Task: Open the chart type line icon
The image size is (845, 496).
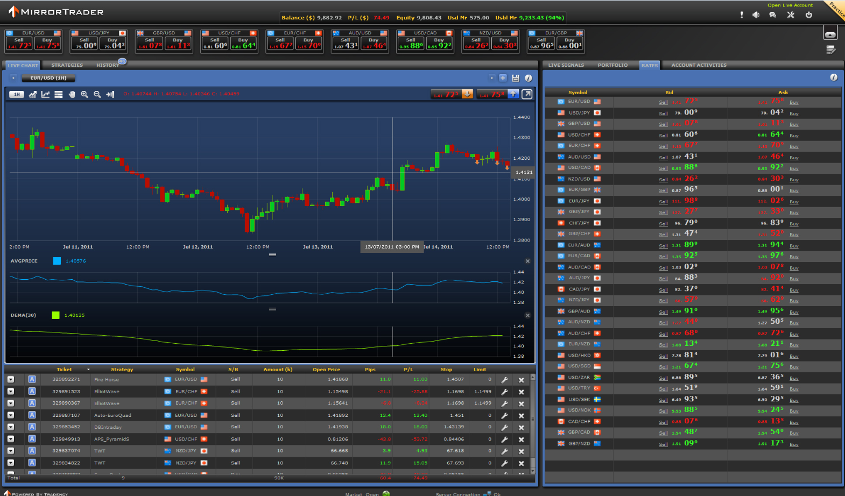Action: click(33, 94)
